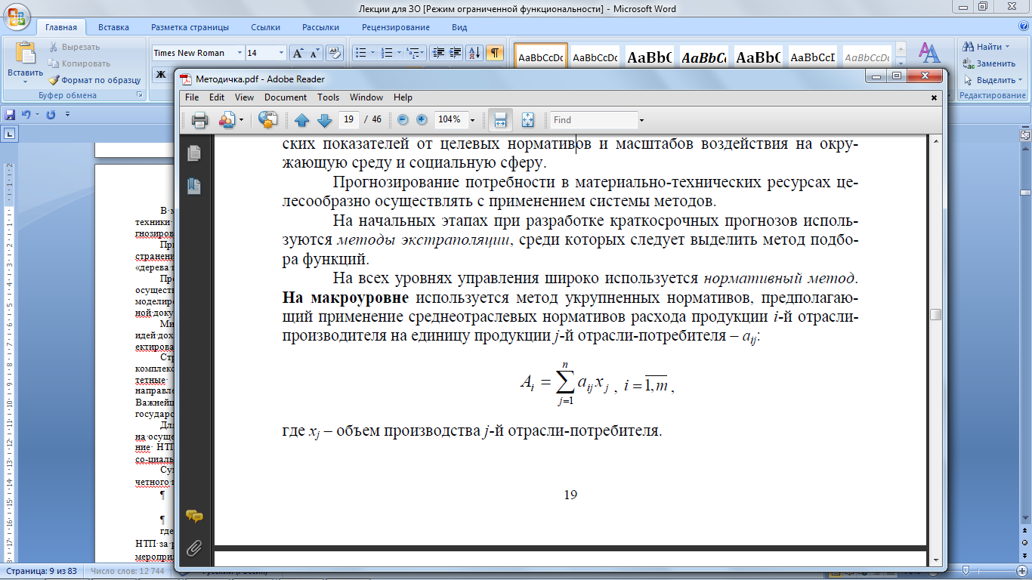Open Выделить (Select) dropdown in Word
Viewport: 1032px width, 580px height.
[x=1020, y=80]
